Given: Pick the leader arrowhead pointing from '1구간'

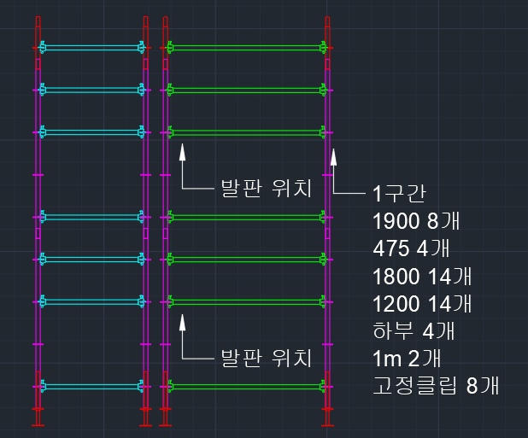Looking at the screenshot, I should pyautogui.click(x=333, y=157).
